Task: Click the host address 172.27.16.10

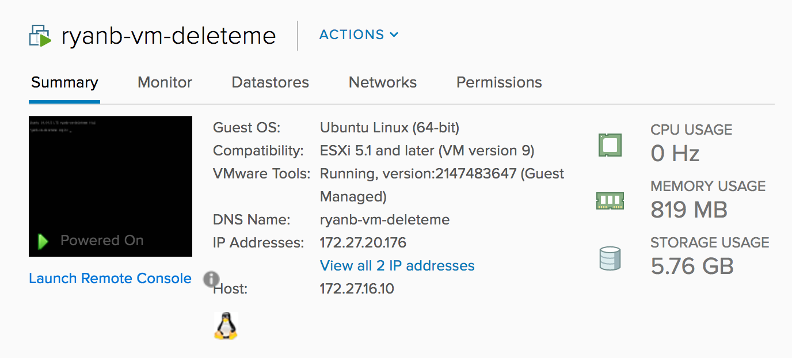Action: 357,289
